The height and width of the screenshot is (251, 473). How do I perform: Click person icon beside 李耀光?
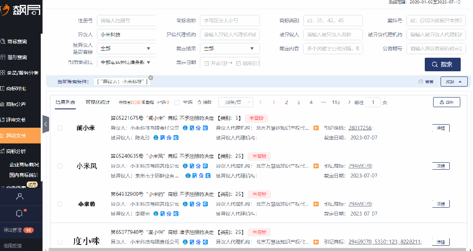[156, 214]
